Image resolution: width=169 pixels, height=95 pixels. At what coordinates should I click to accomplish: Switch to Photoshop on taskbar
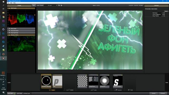pyautogui.click(x=3, y=34)
